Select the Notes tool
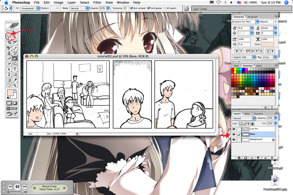The image size is (293, 195). tap(9, 80)
